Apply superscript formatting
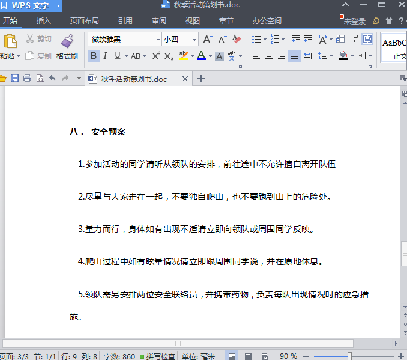 [x=156, y=56]
